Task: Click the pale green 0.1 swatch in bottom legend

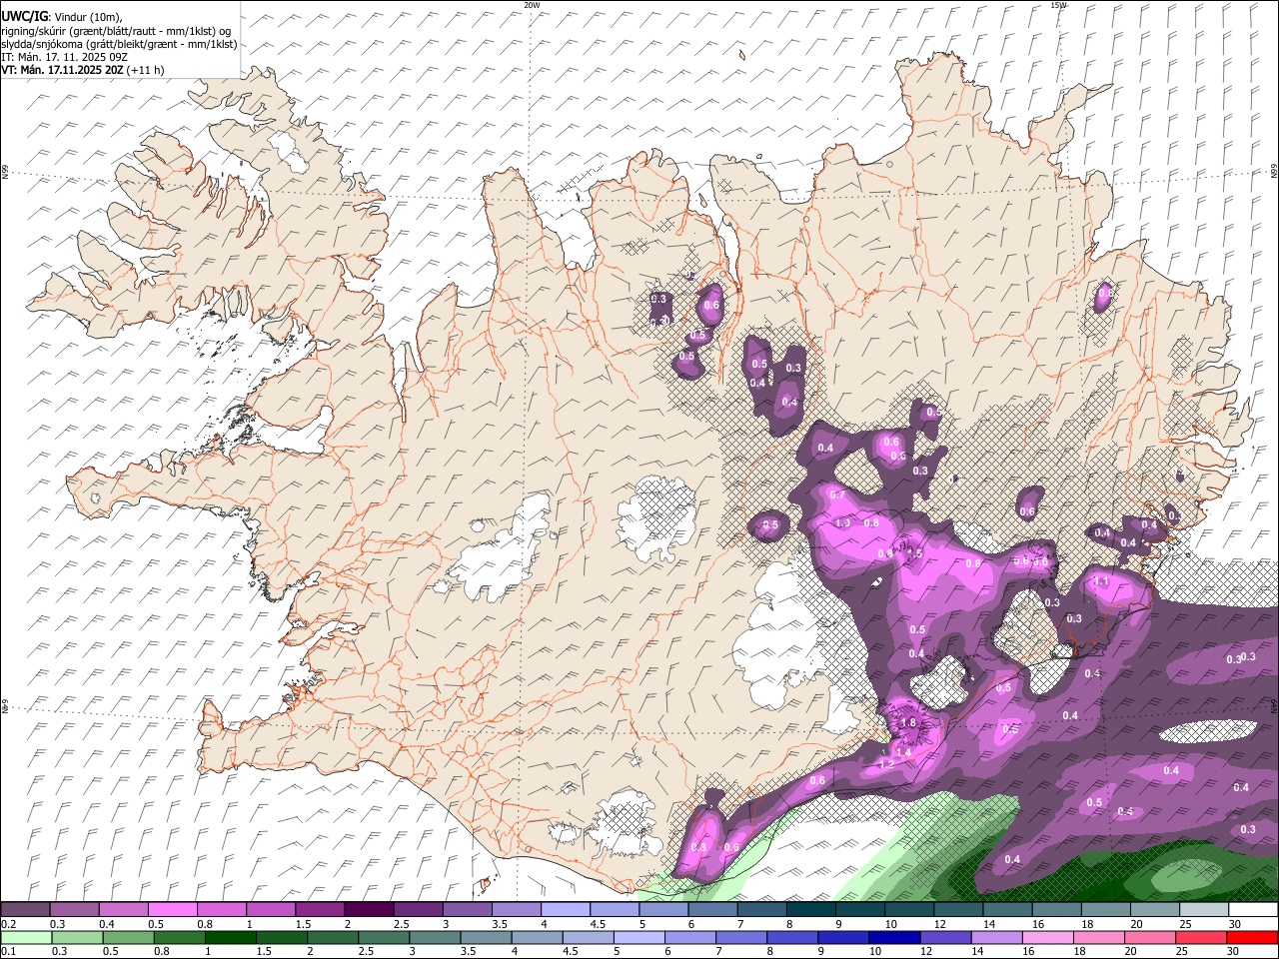Action: [x=26, y=938]
